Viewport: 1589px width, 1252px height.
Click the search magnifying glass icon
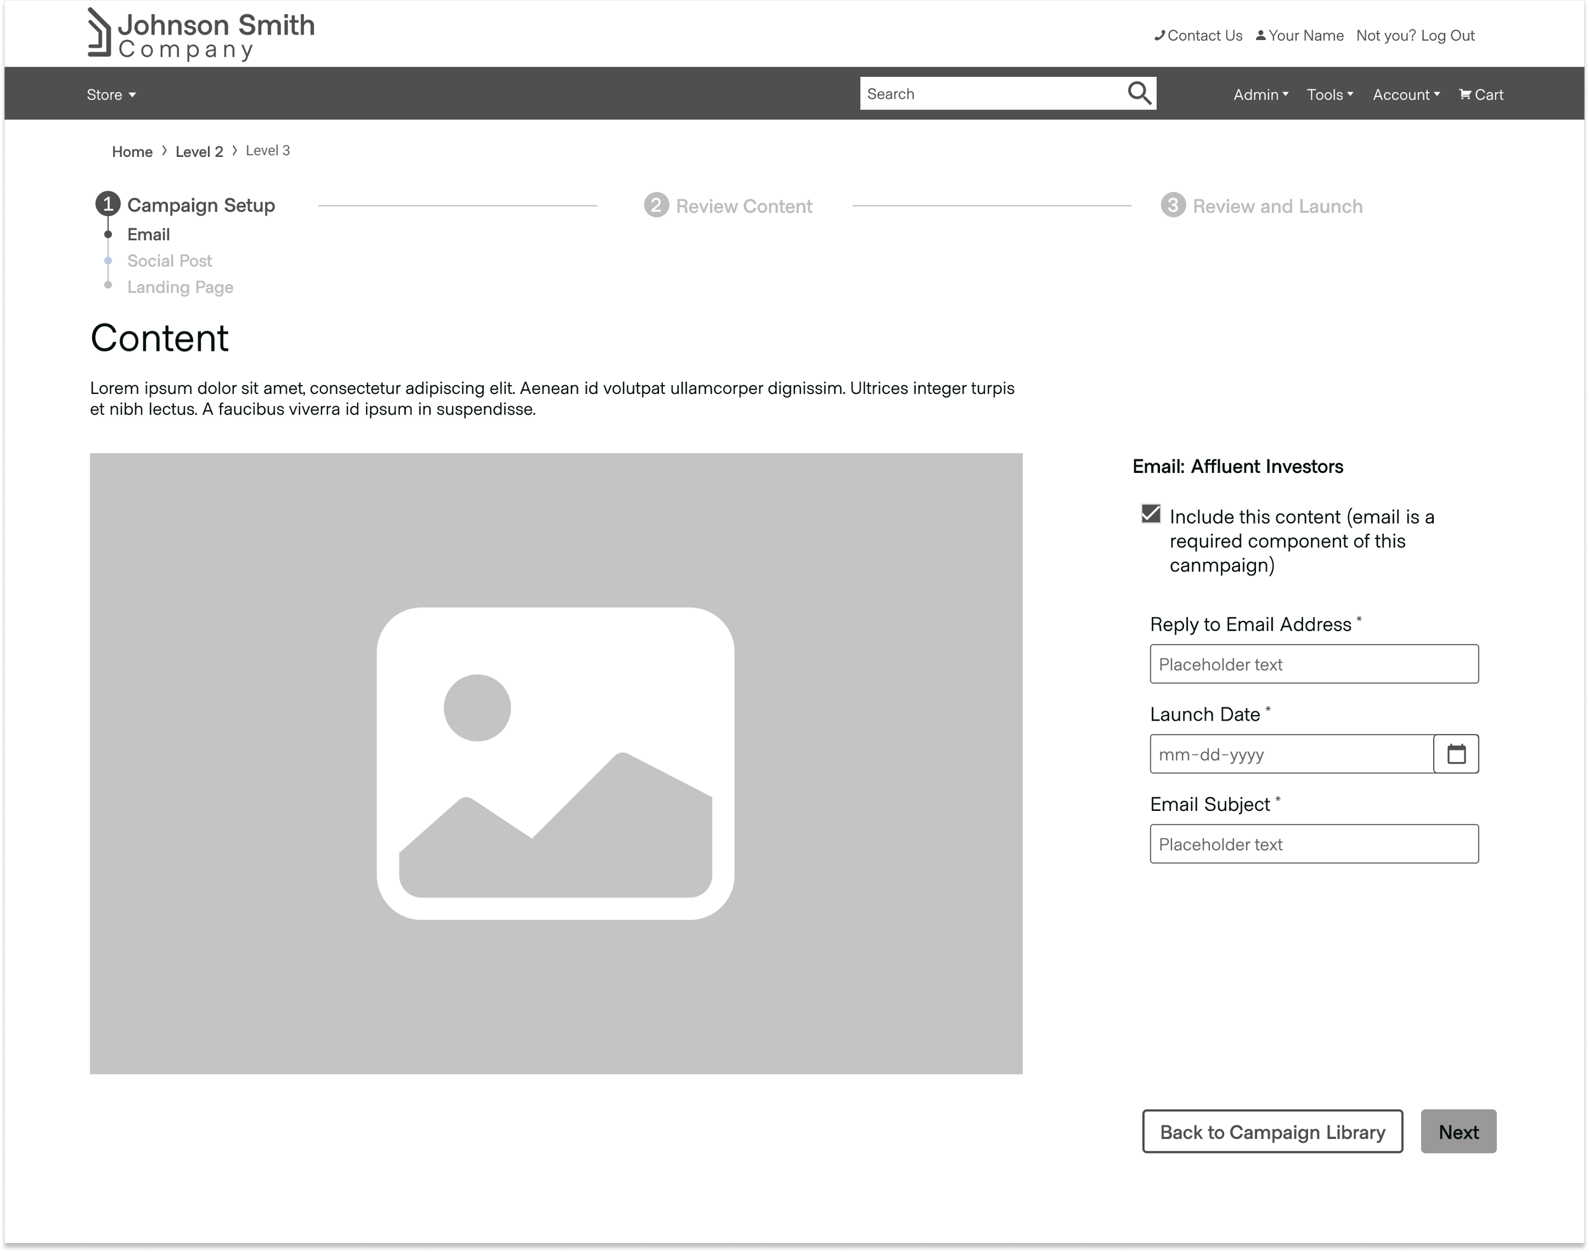[x=1139, y=94]
